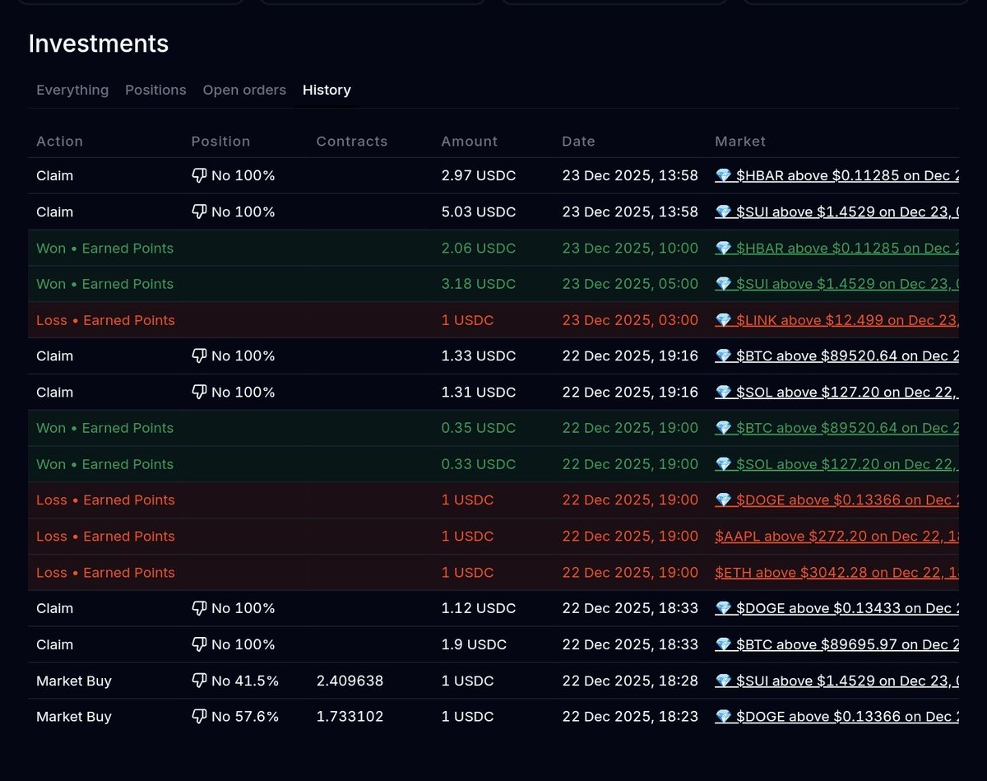
Task: Click diamond icon in the 3.18 USDC won row
Action: tap(723, 284)
